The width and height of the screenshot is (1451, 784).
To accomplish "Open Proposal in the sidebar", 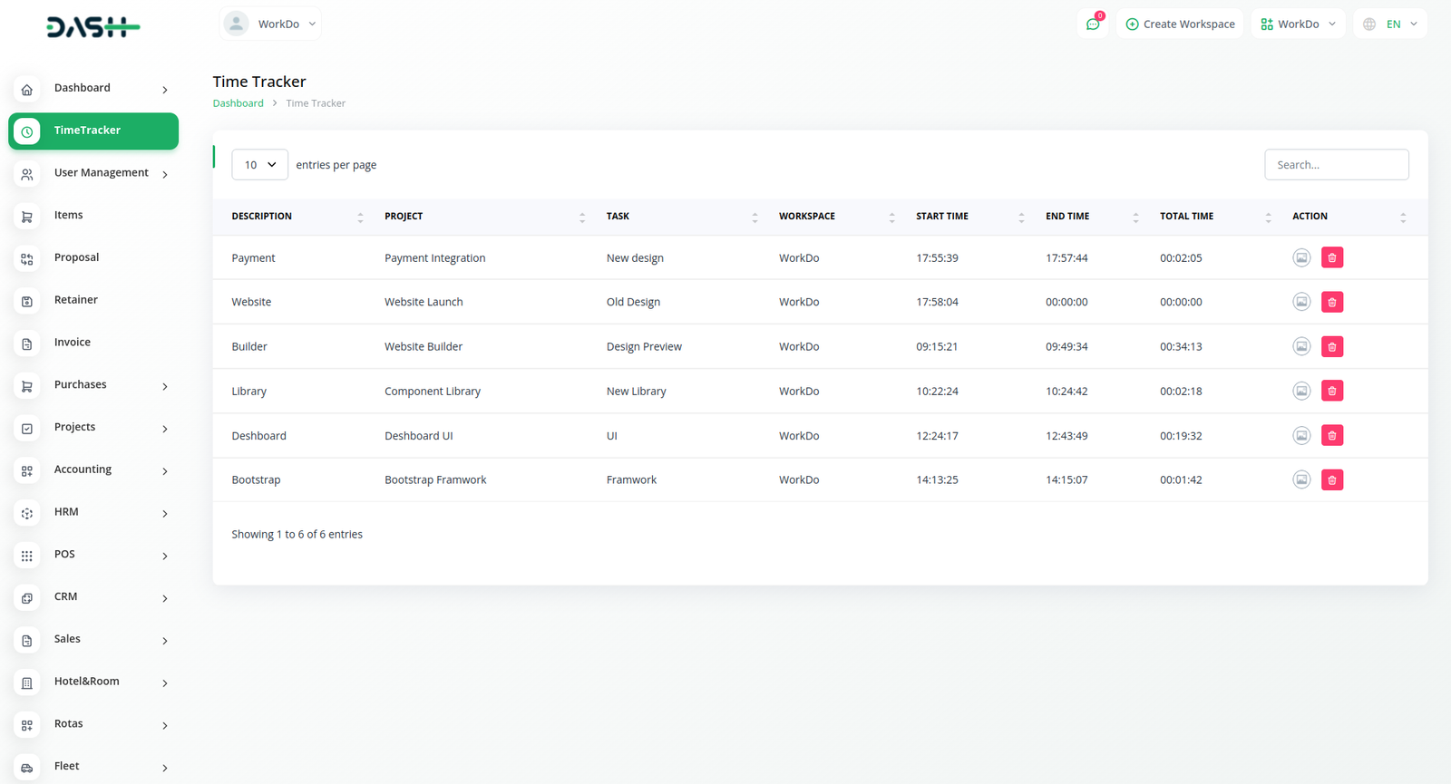I will pyautogui.click(x=76, y=257).
